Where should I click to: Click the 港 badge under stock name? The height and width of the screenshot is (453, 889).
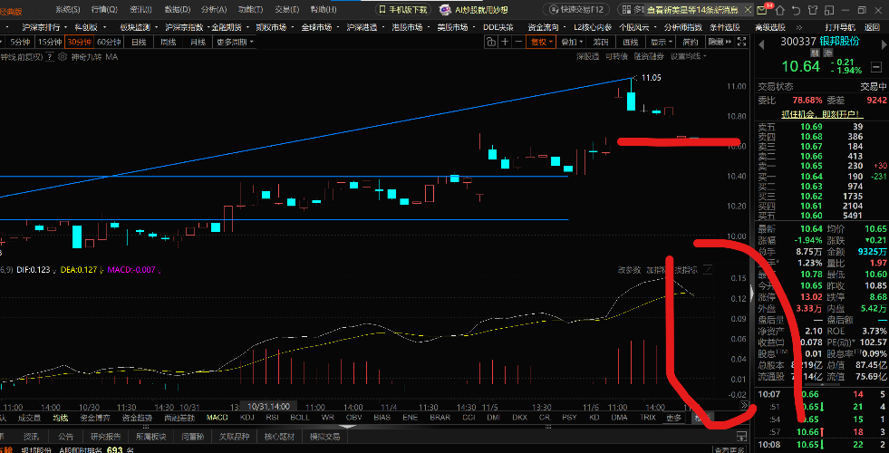pos(827,53)
